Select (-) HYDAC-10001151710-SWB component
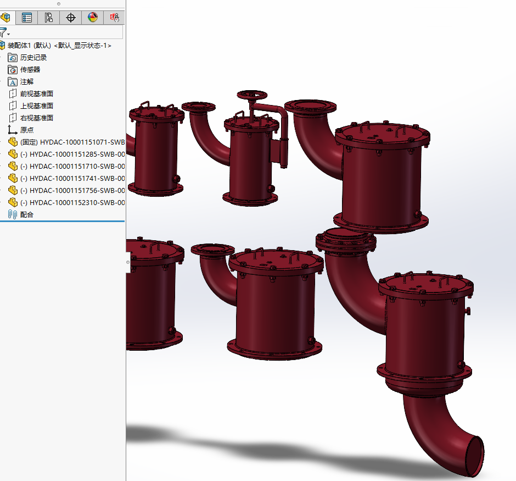The image size is (516, 481). [72, 167]
